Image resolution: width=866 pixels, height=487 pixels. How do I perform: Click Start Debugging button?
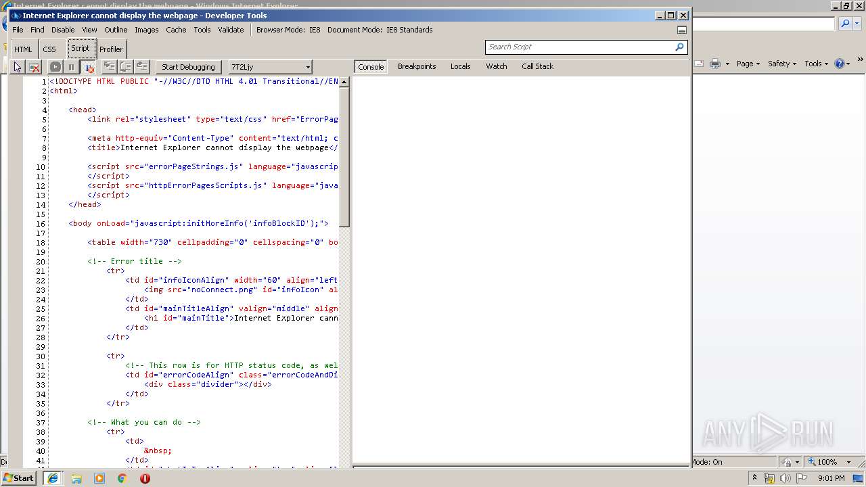(x=188, y=67)
